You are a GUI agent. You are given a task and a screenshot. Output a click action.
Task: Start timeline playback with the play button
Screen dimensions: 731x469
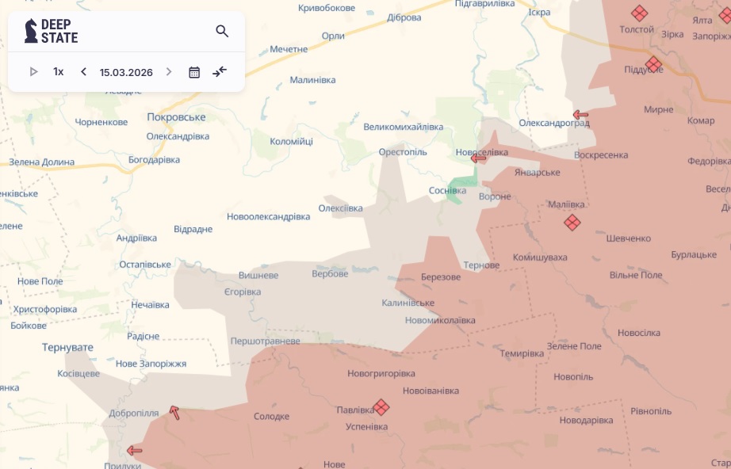(33, 71)
